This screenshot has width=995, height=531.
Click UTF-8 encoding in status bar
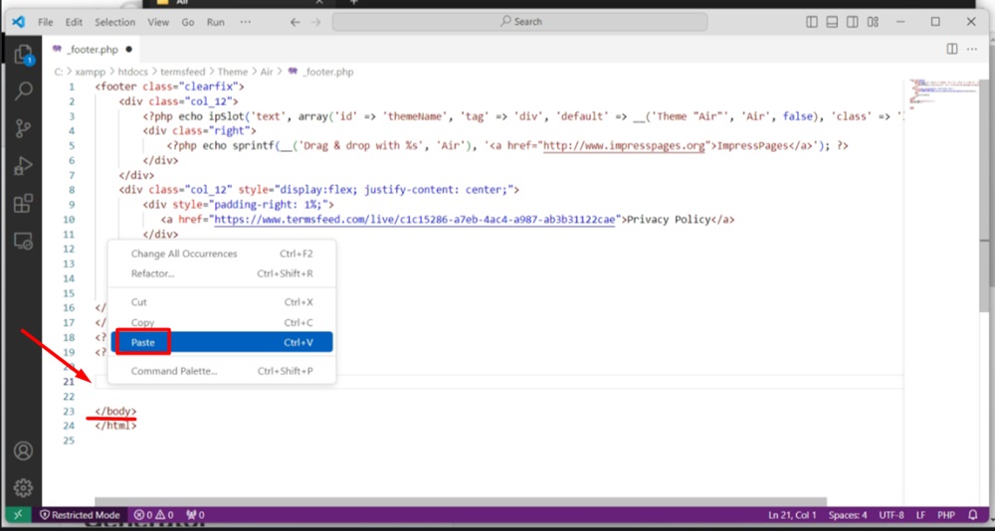[892, 514]
